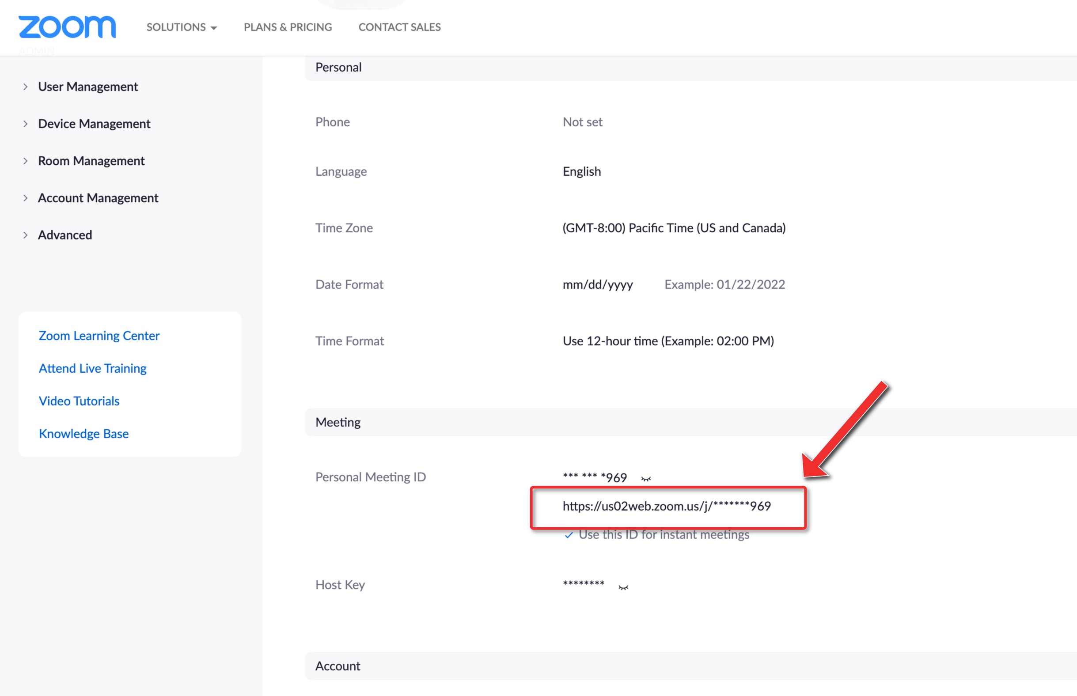
Task: Click the Account section header
Action: click(690, 666)
